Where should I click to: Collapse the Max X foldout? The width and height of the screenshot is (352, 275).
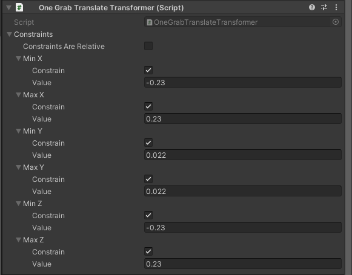tap(18, 95)
